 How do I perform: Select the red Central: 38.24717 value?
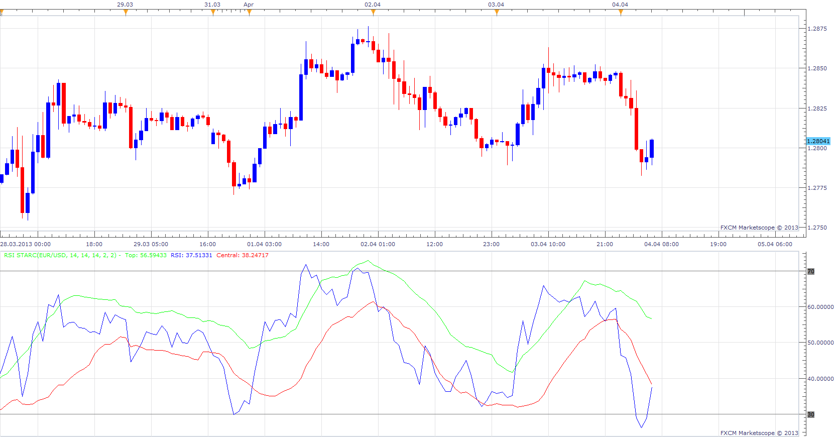[243, 255]
